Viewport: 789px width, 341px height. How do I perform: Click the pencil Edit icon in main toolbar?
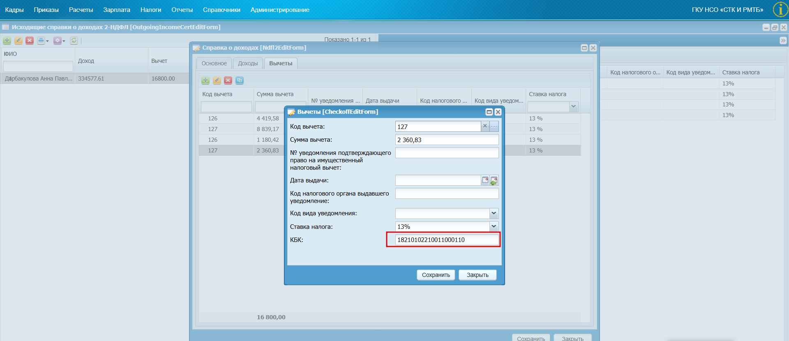click(x=18, y=40)
